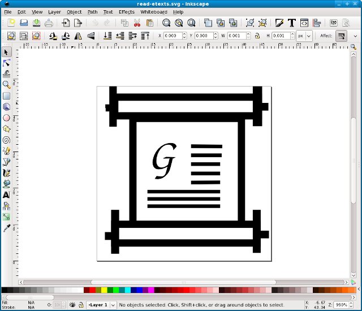Viewport: 362px width, 311px height.
Task: Select the Pencil freehand tool
Action: point(6,151)
